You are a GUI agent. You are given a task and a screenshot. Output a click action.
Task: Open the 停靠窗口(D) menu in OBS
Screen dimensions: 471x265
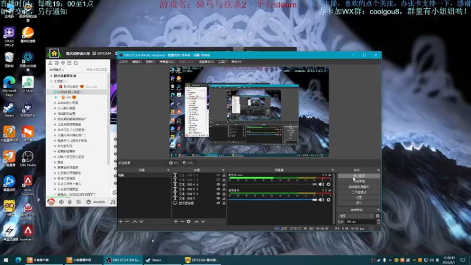tap(167, 62)
